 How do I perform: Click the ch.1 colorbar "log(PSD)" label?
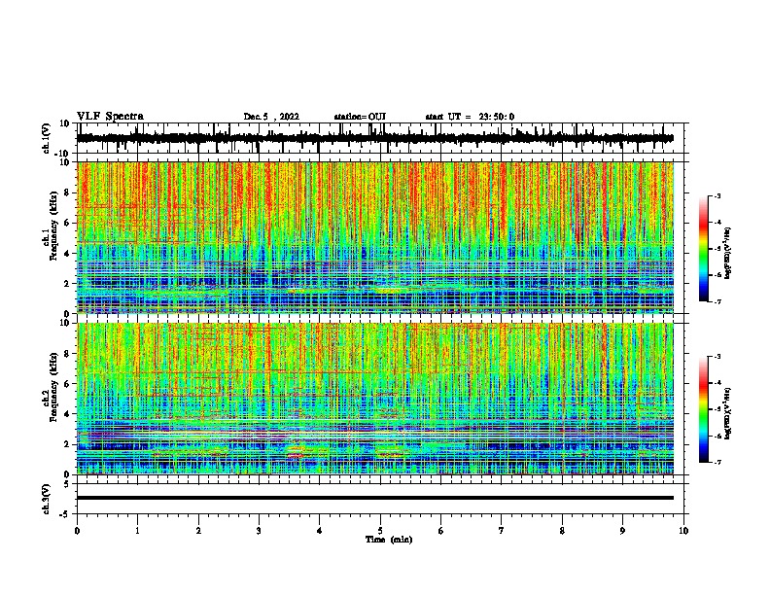click(728, 254)
